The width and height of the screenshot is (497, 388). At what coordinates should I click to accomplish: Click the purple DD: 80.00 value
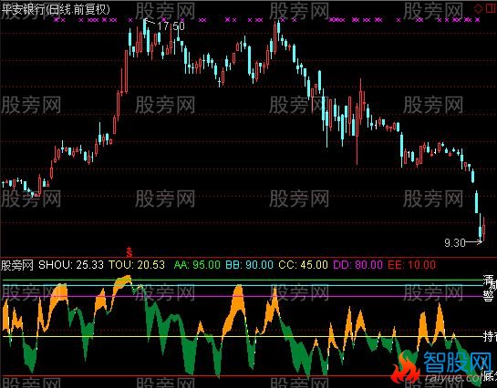coord(357,265)
